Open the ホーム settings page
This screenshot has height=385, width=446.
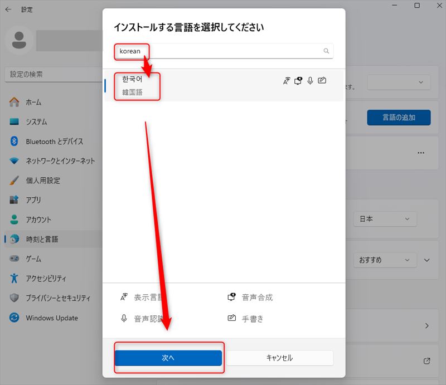pyautogui.click(x=33, y=103)
